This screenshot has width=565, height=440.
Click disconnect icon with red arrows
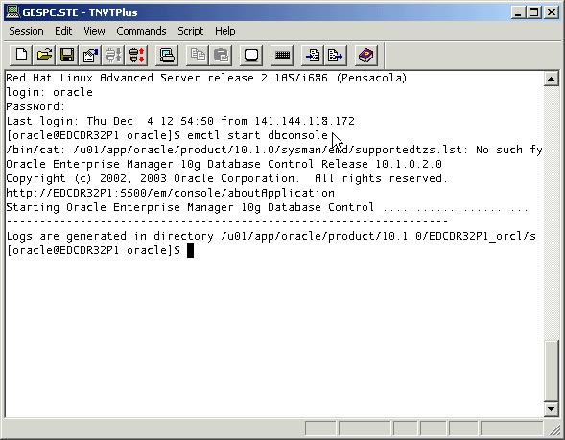pos(136,55)
